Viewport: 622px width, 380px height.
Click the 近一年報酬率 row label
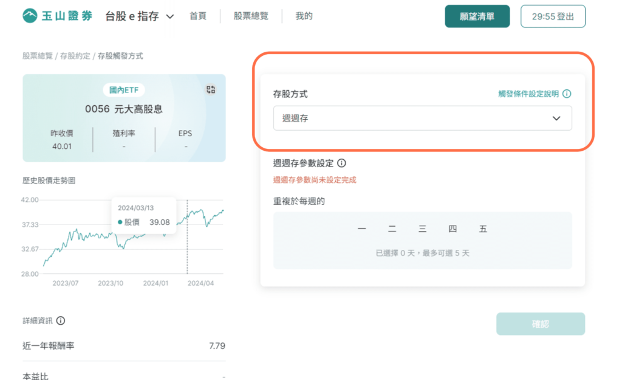[x=49, y=346]
